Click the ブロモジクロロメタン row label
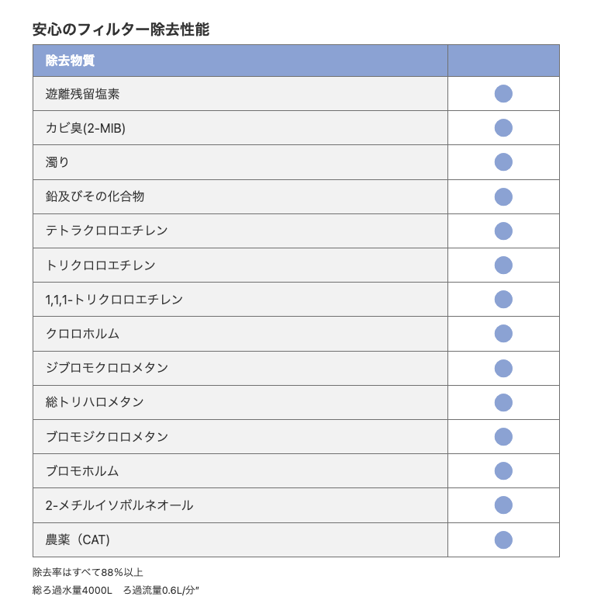 [107, 436]
